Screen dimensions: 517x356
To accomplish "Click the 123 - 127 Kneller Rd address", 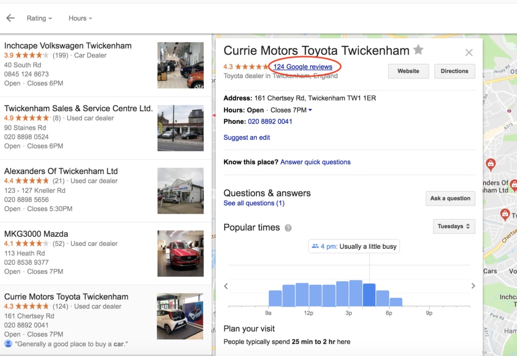I will (x=35, y=190).
